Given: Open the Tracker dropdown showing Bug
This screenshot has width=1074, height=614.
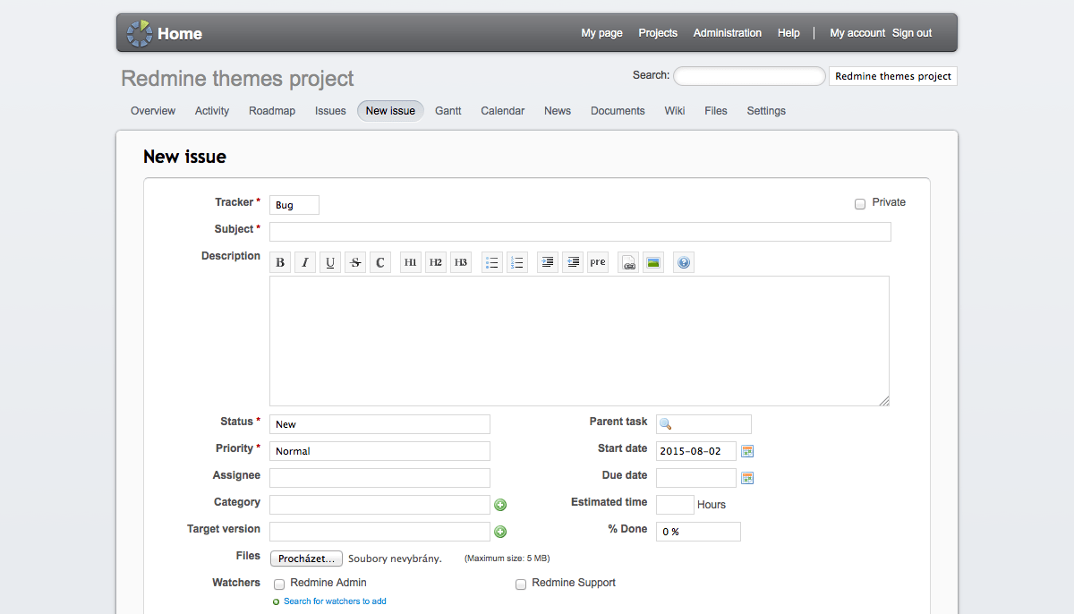Looking at the screenshot, I should 294,205.
